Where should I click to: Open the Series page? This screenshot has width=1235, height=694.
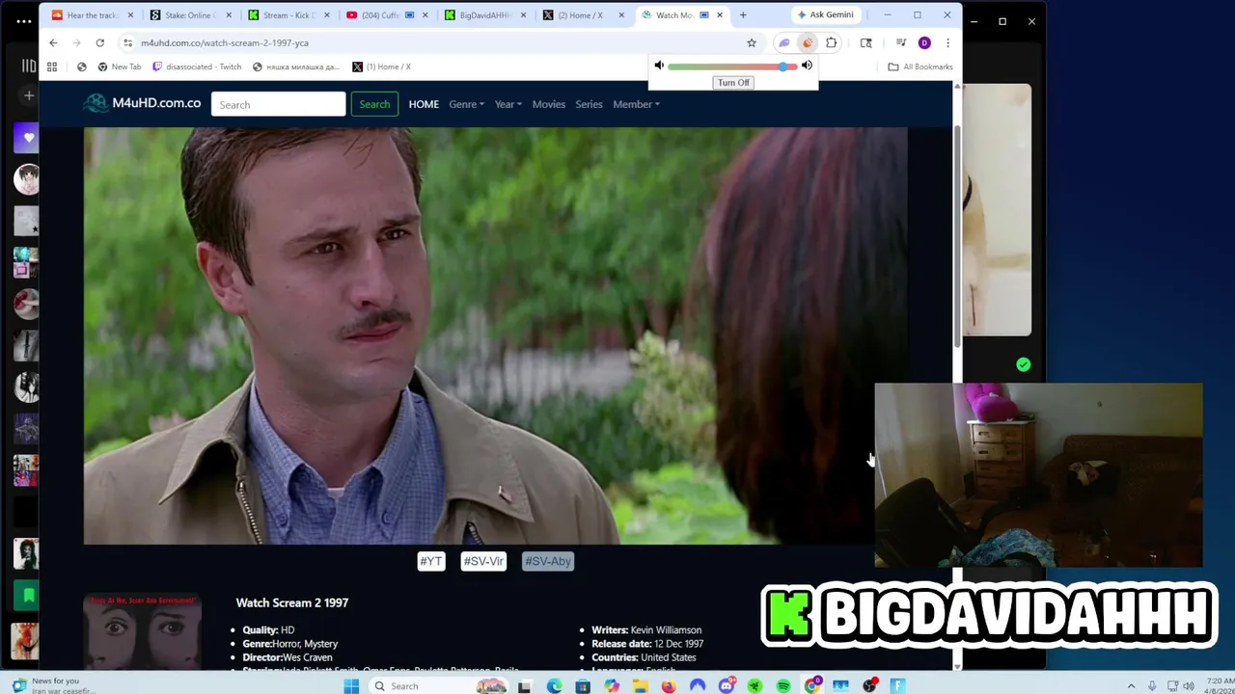point(589,104)
